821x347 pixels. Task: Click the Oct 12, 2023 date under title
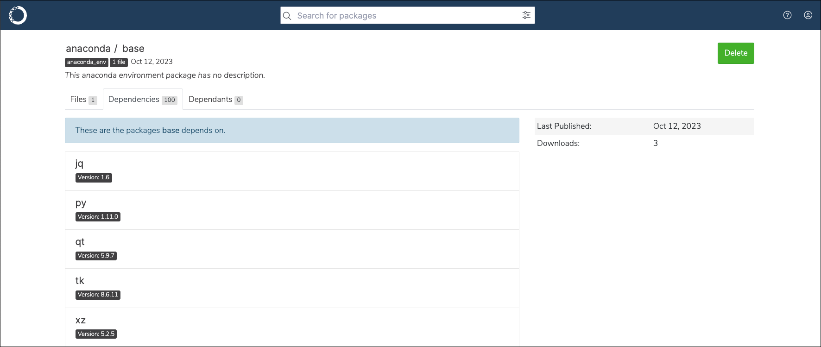pyautogui.click(x=152, y=62)
